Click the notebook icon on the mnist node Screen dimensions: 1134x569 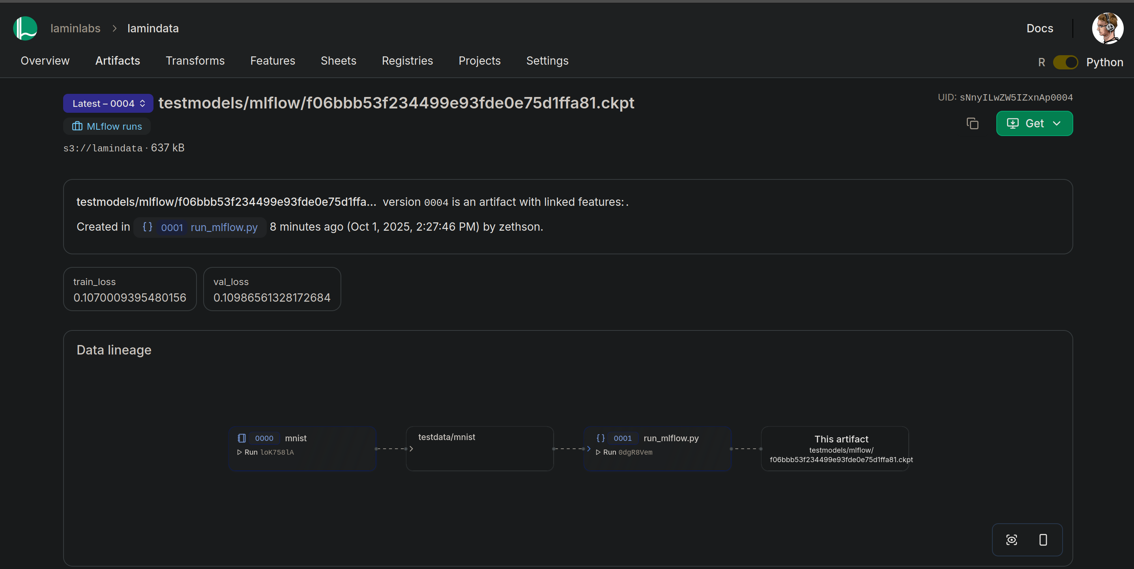(x=242, y=438)
